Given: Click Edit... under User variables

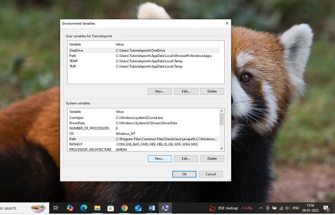Looking at the screenshot, I should coord(186,91).
